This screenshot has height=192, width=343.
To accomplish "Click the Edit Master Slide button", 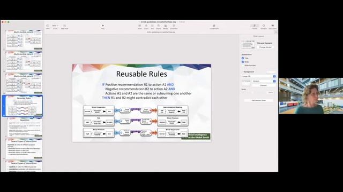I will tap(258, 100).
